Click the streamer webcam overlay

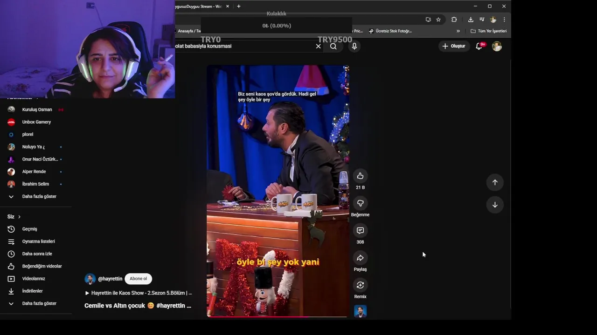87,49
